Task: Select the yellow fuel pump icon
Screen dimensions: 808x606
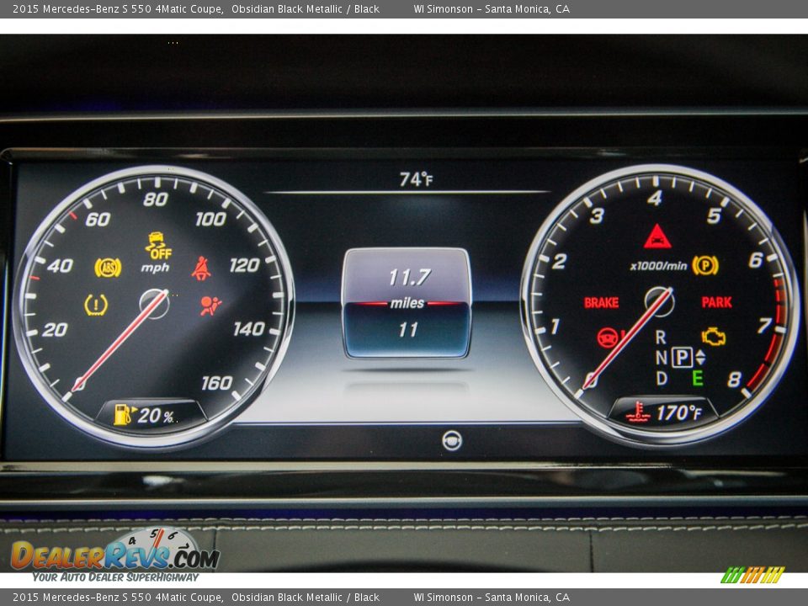Action: (125, 414)
